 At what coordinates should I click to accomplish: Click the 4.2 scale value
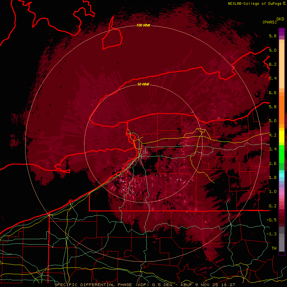pyautogui.click(x=273, y=135)
